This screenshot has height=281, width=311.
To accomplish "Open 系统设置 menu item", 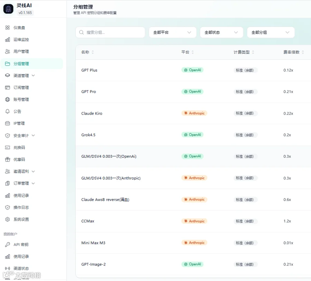I will (x=32, y=219).
